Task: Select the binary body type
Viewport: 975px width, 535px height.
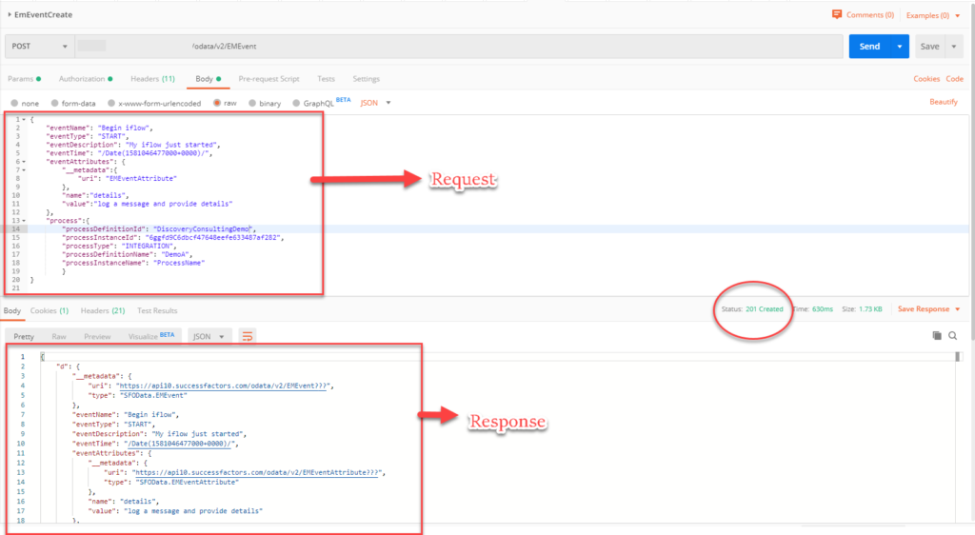Action: [252, 103]
